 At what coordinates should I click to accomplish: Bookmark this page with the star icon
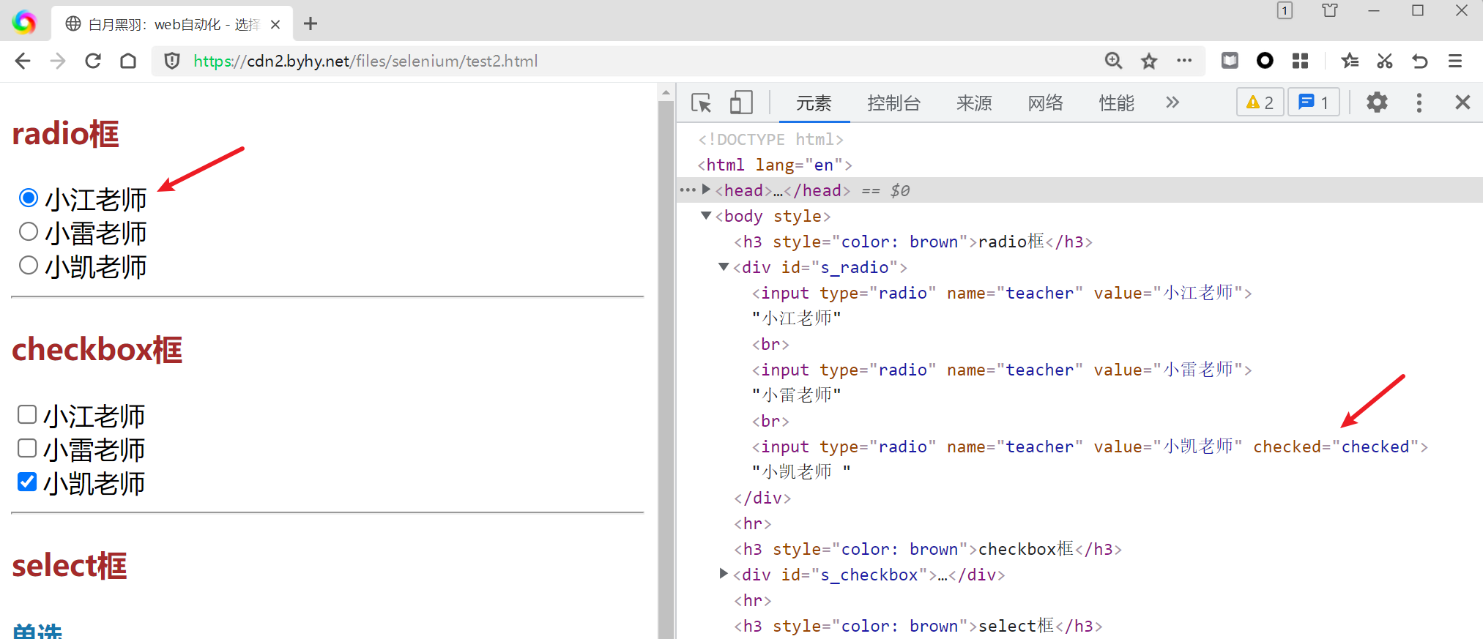pos(1149,61)
